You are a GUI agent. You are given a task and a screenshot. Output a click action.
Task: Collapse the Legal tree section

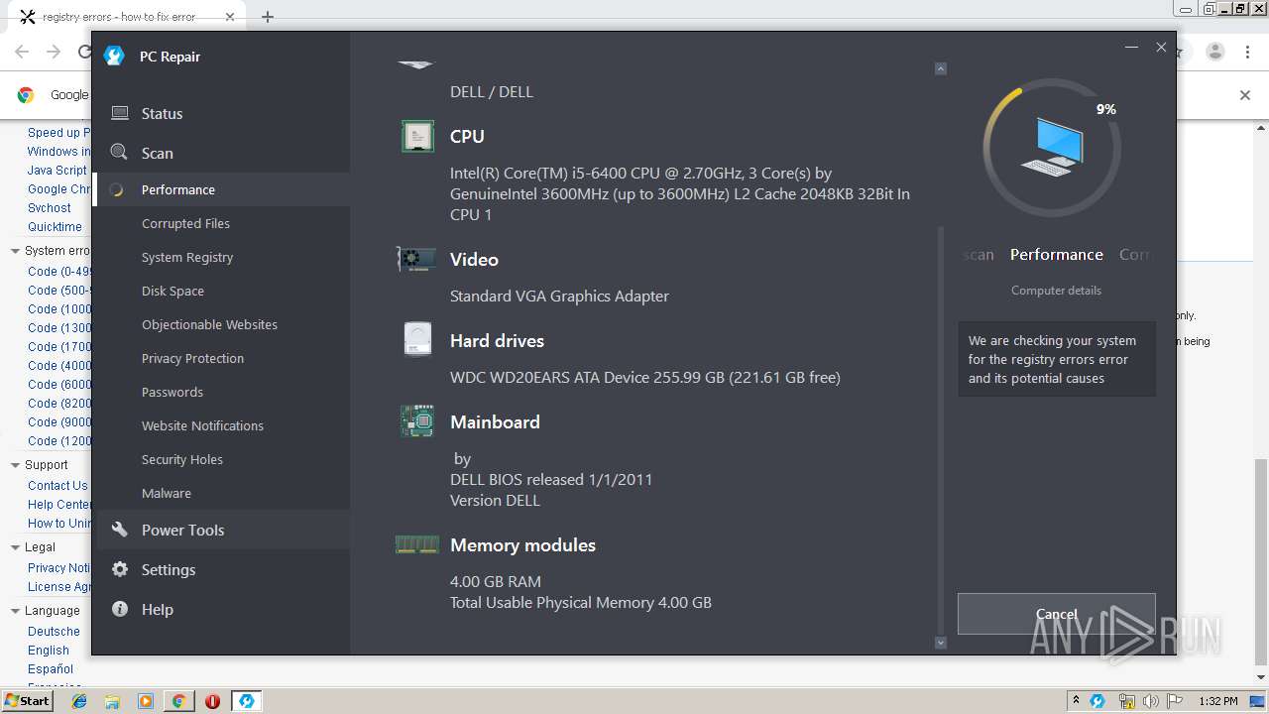point(16,547)
